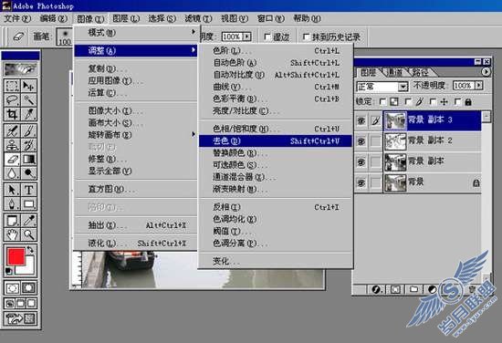
Task: Select the Hand tool
Action: point(12,234)
